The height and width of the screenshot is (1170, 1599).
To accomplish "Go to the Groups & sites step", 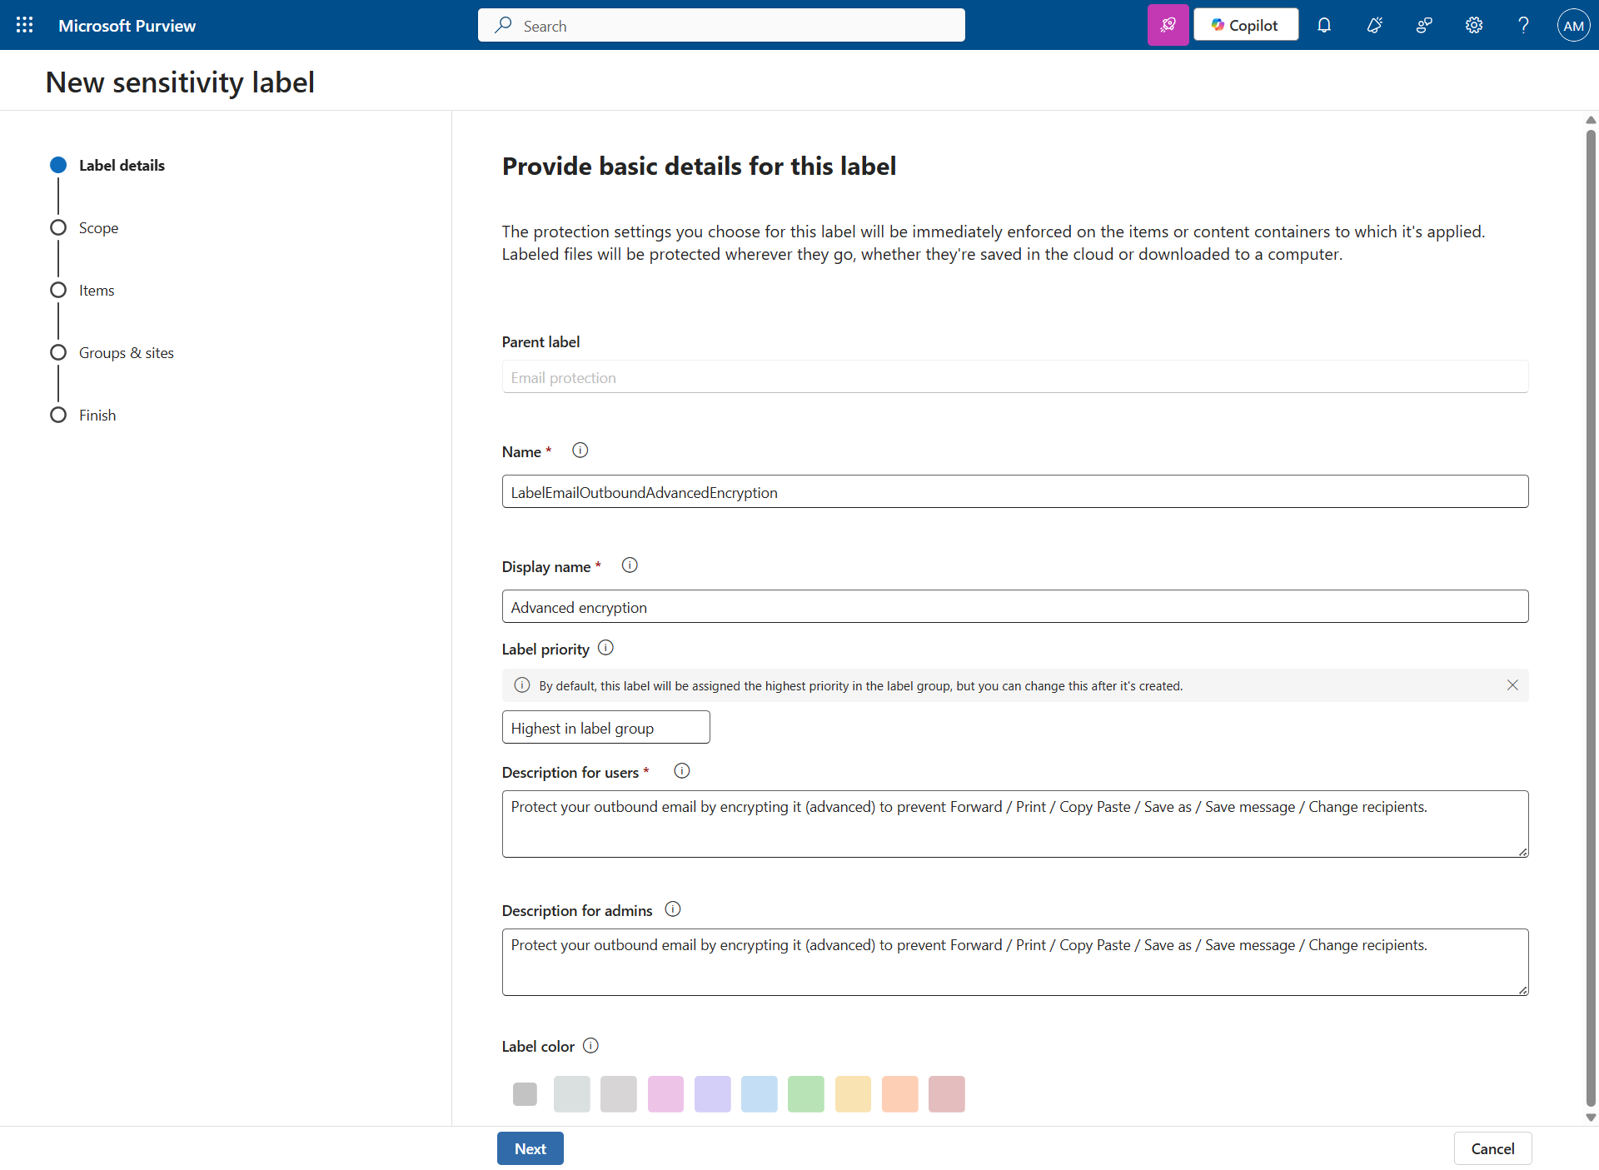I will click(x=126, y=352).
